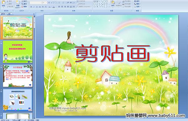The width and height of the screenshot is (188, 121).
Task: Click the shrink font icon
Action: [52, 3]
